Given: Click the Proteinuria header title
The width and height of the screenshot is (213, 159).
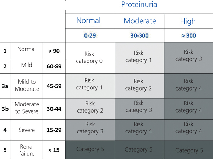Looking at the screenshot, I should coord(139,5).
